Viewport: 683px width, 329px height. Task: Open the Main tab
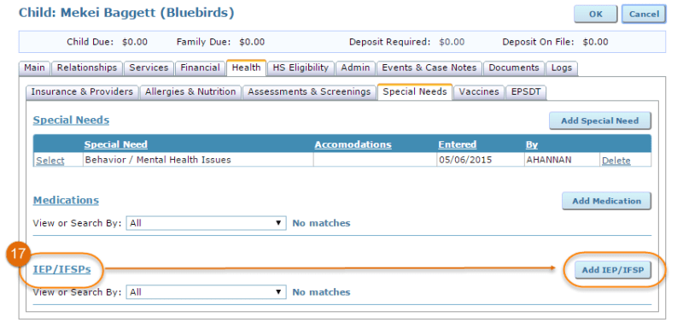34,68
